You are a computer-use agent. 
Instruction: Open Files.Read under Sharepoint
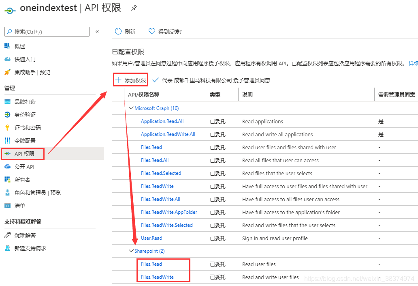pos(151,264)
